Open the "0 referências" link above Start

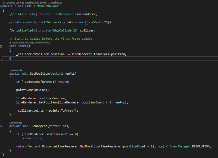point(43,43)
